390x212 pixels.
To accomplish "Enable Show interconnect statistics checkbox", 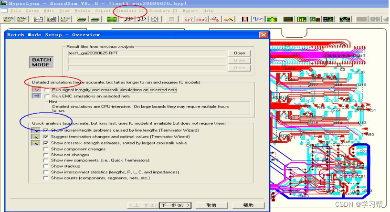I will click(46, 172).
